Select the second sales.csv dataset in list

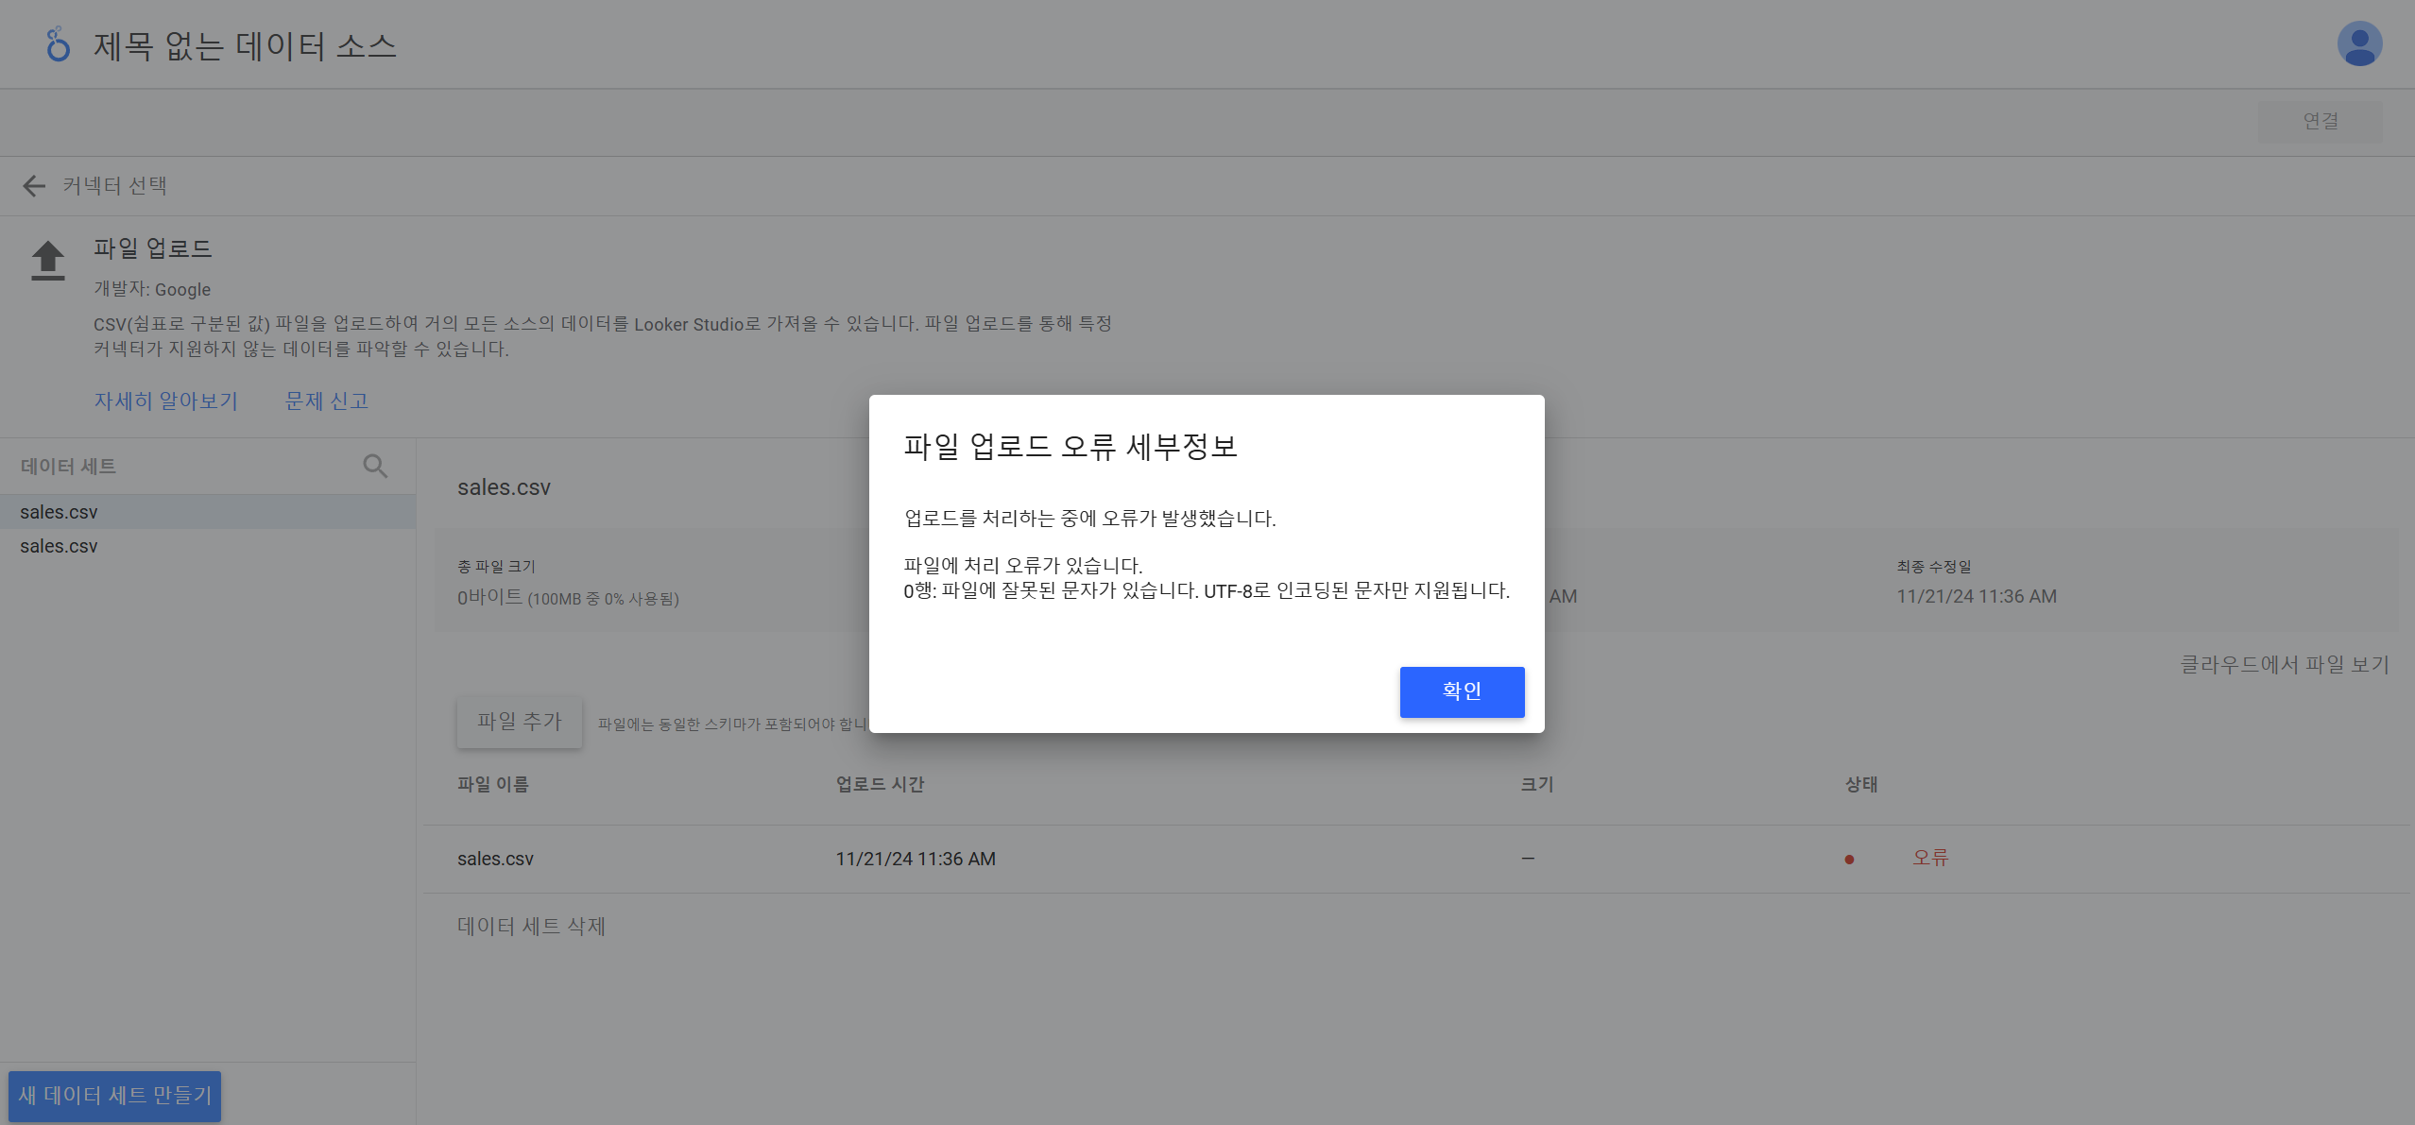point(208,546)
